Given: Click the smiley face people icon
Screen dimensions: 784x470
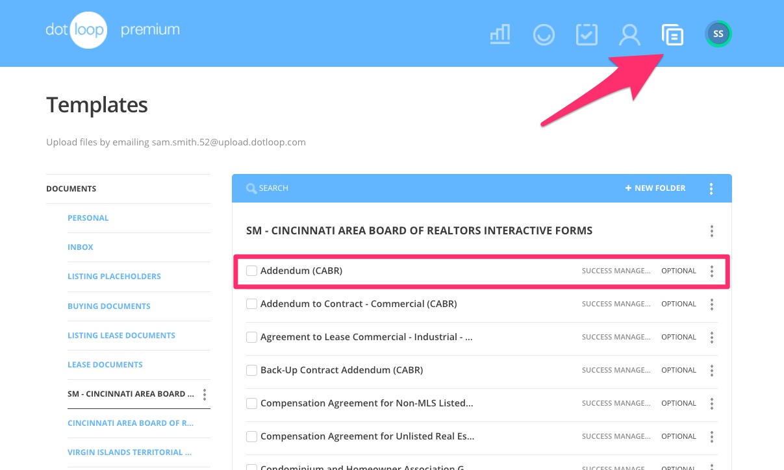Looking at the screenshot, I should click(544, 34).
